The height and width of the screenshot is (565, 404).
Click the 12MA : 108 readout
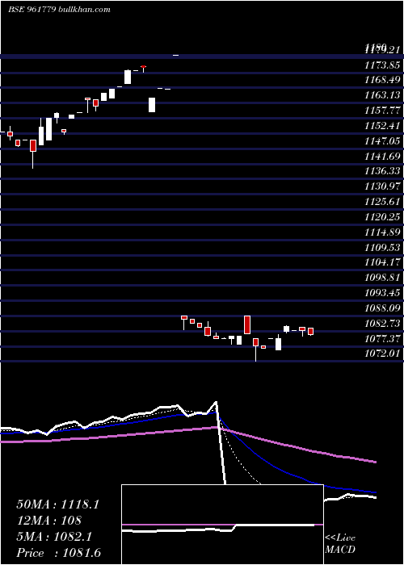tap(49, 521)
